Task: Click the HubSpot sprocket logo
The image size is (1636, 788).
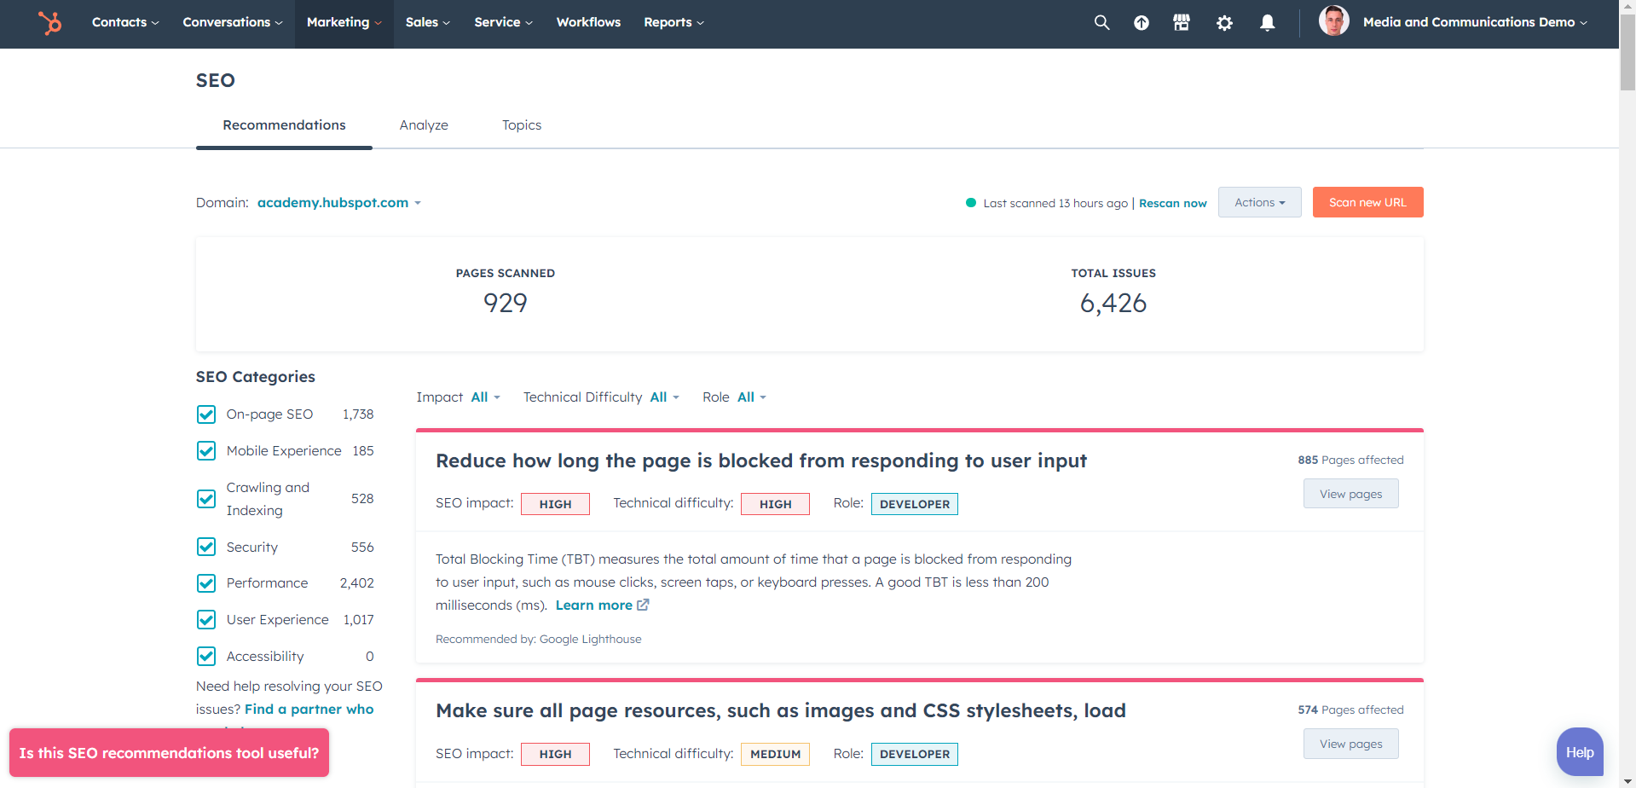Action: [50, 23]
